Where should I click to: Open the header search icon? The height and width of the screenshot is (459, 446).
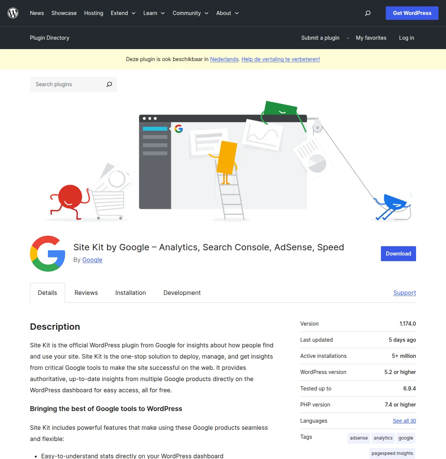point(367,13)
